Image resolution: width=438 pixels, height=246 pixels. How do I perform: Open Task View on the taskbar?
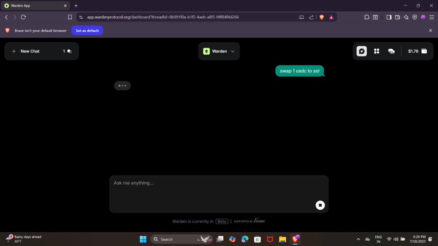pyautogui.click(x=220, y=239)
